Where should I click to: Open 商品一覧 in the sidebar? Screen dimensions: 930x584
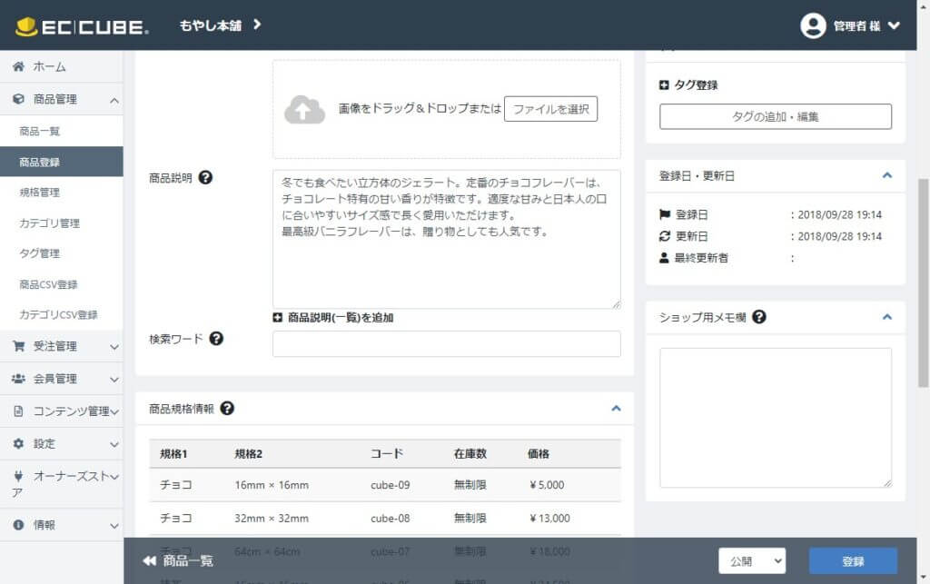(40, 132)
